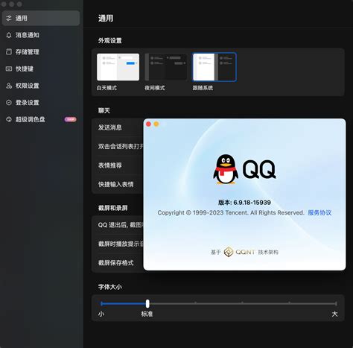Close the QQ About window with red button
Screen dimensions: 353x348
(149, 124)
